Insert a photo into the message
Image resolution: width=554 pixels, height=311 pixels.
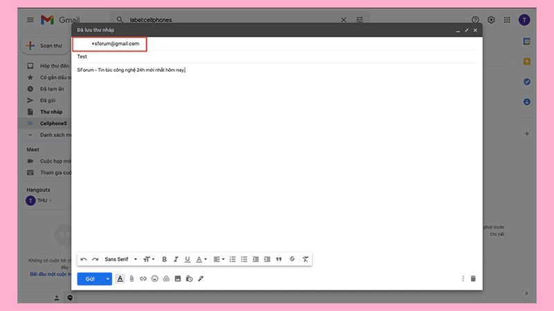[177, 279]
